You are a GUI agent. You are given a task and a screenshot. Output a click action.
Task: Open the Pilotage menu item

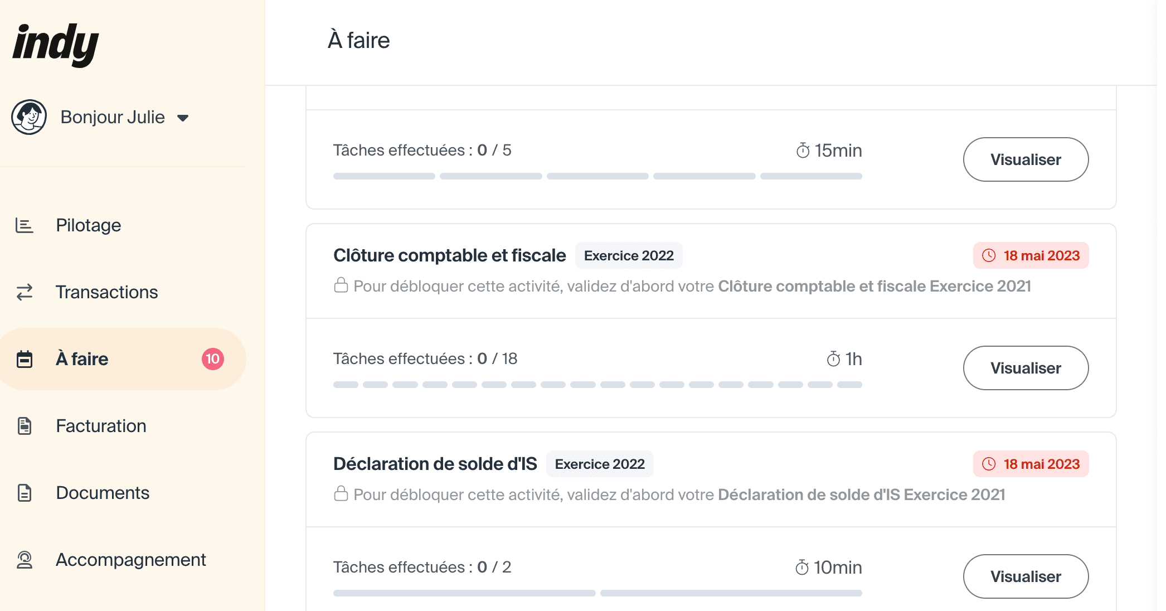tap(89, 225)
